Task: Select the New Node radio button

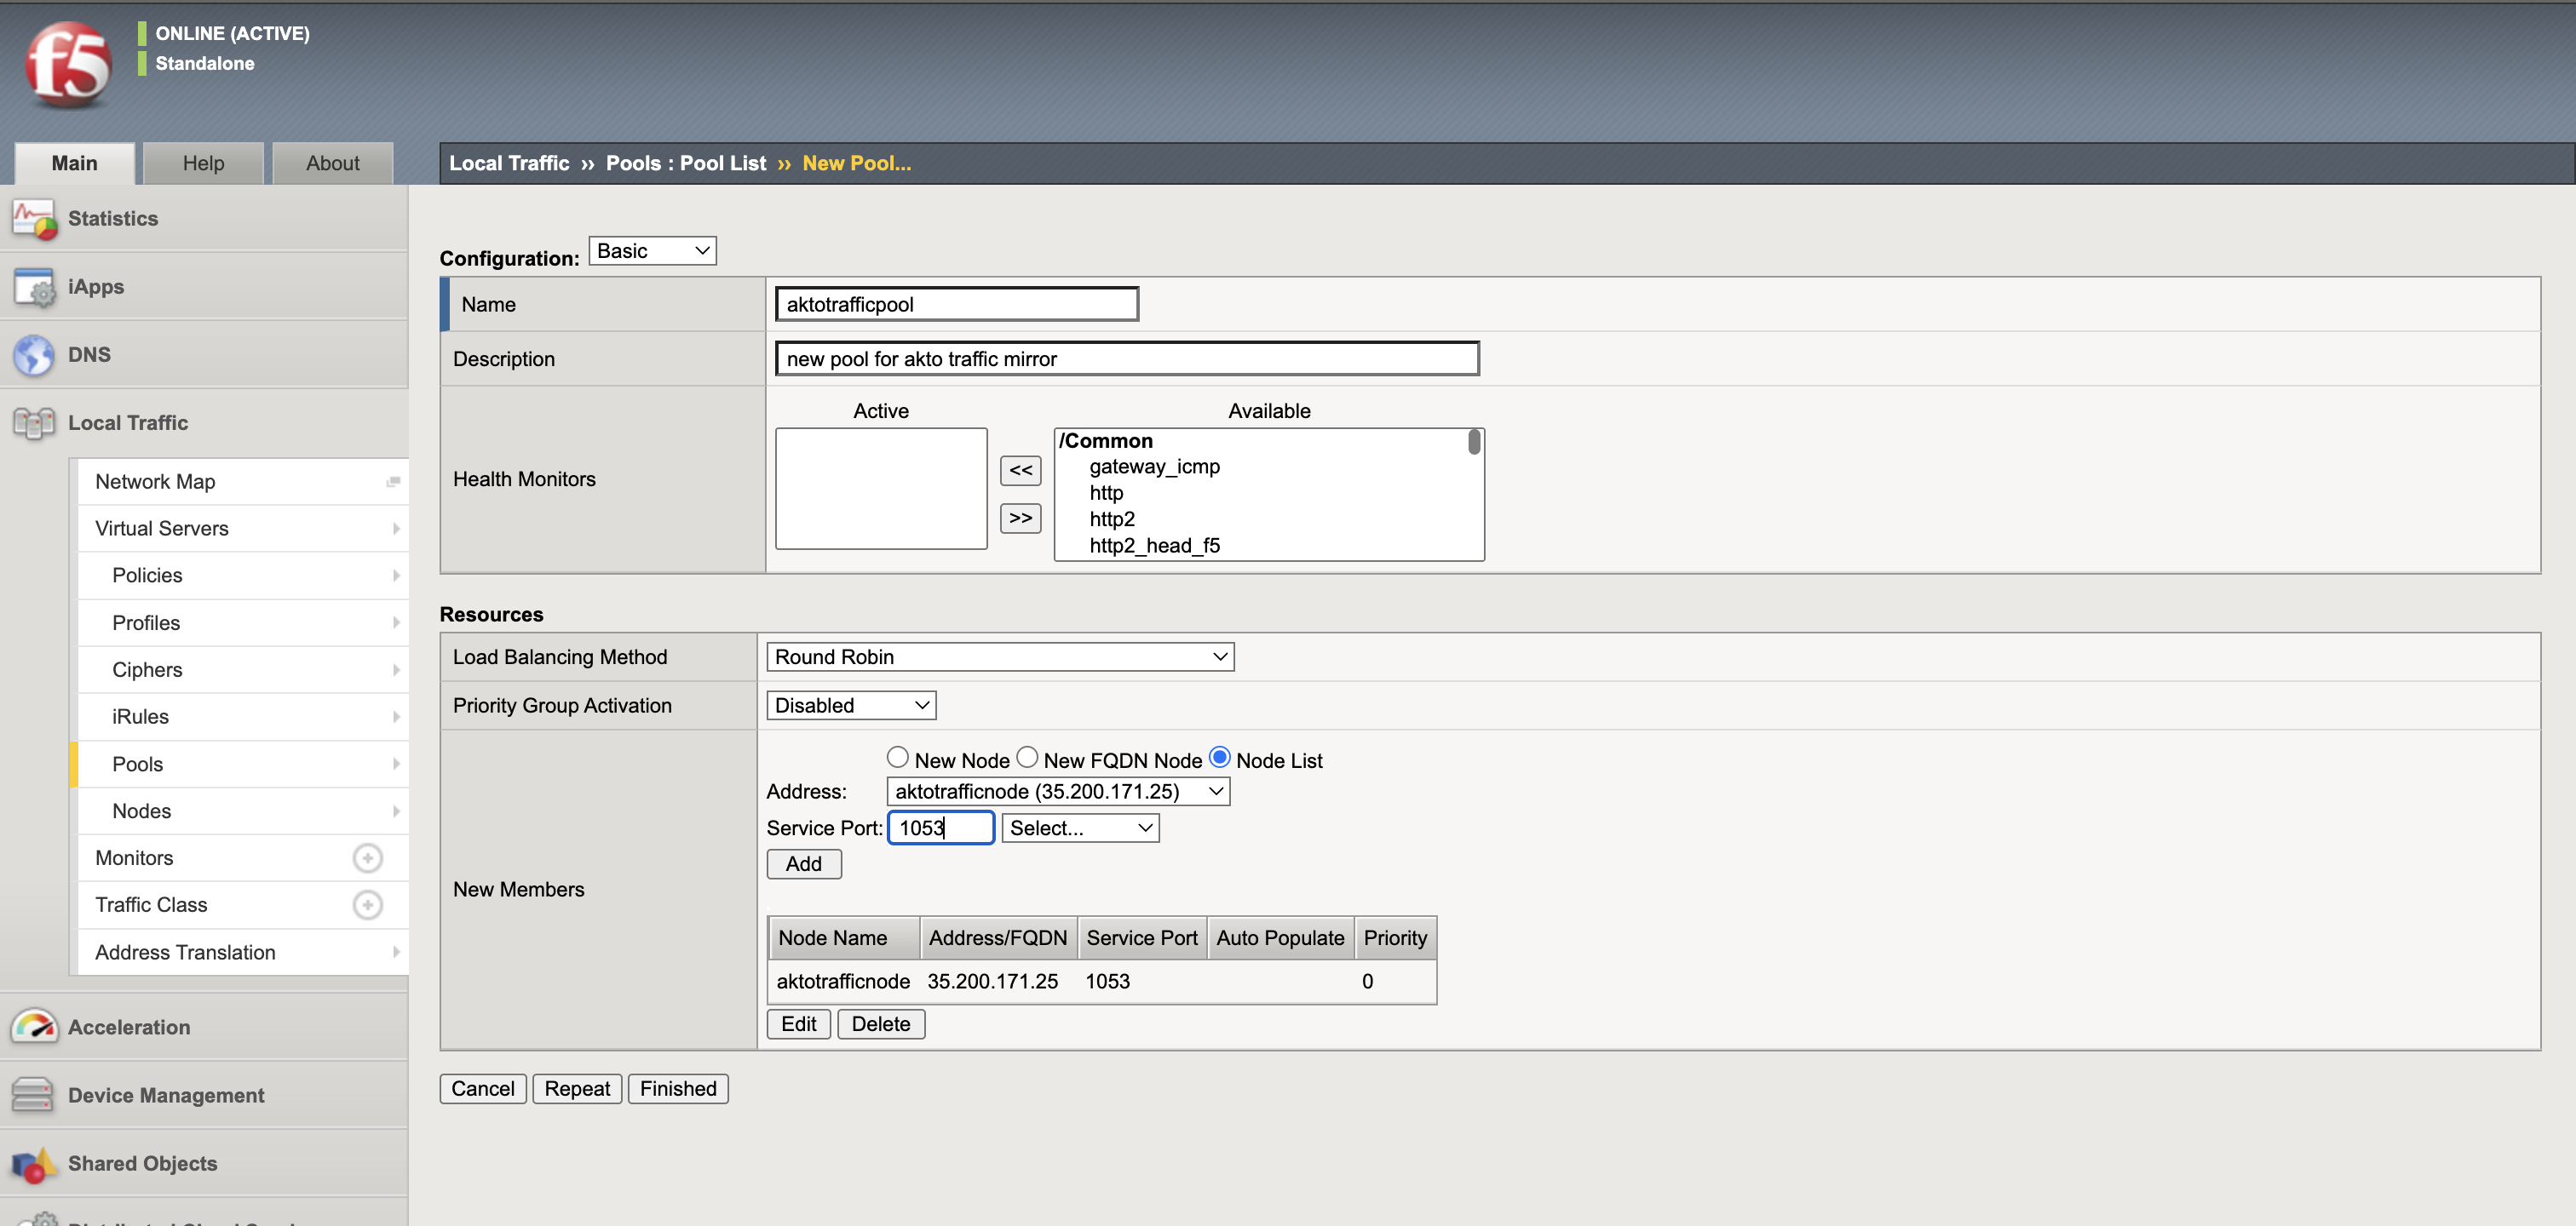Action: [x=897, y=759]
